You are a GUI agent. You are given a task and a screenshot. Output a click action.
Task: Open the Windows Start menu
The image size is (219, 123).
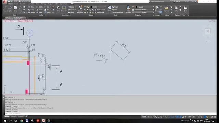tap(5, 121)
